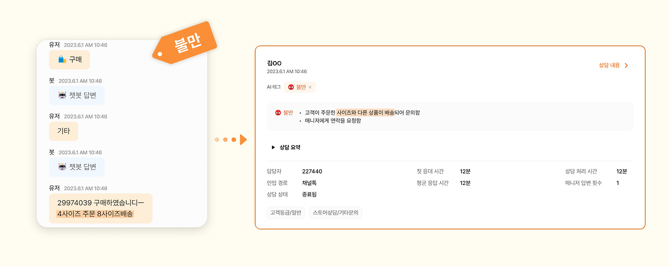Click the orange 불만 price tag label
The width and height of the screenshot is (670, 266).
tap(185, 43)
